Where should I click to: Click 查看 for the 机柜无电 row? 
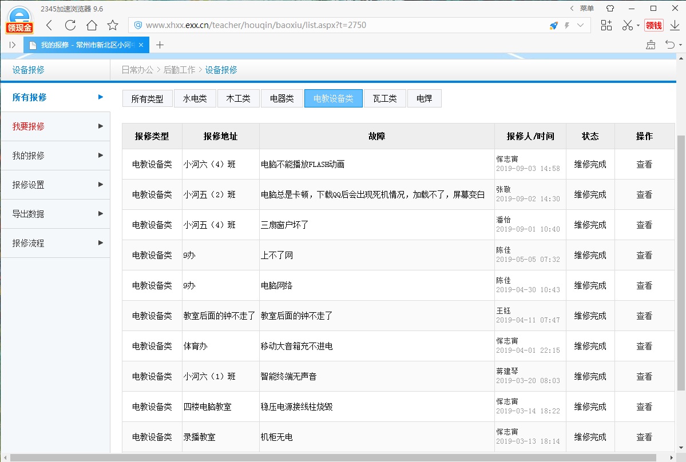click(644, 437)
